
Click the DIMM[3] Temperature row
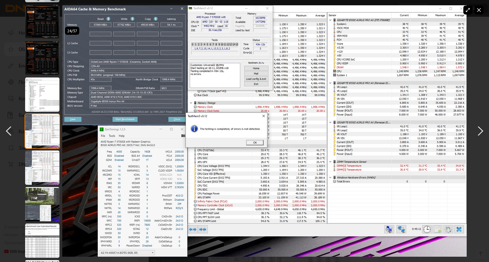click(397, 170)
